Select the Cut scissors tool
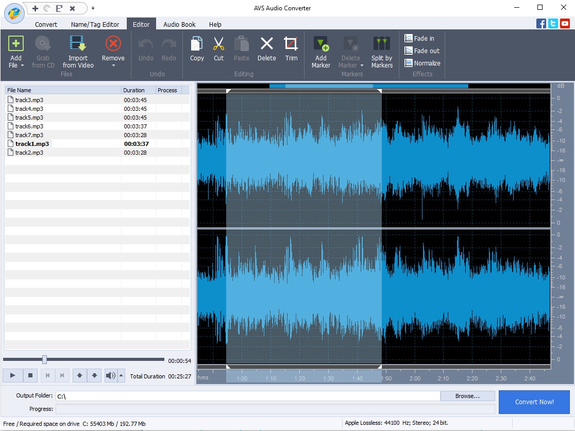Image resolution: width=575 pixels, height=431 pixels. (x=218, y=49)
